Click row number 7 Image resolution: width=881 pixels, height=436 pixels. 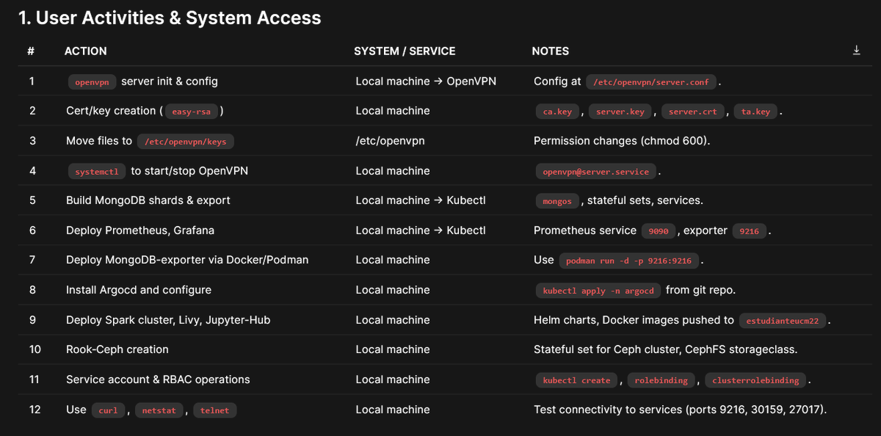click(x=32, y=260)
